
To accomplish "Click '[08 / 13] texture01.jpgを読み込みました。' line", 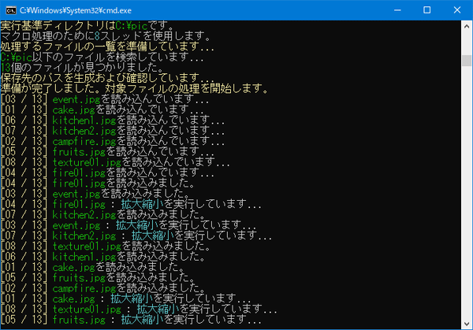I will pos(106,247).
